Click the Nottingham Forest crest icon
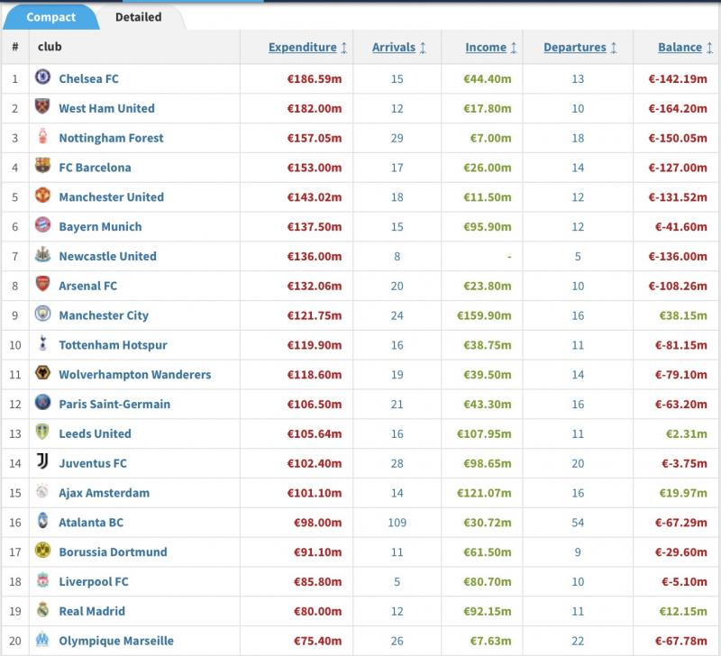Image resolution: width=721 pixels, height=656 pixels. point(42,135)
